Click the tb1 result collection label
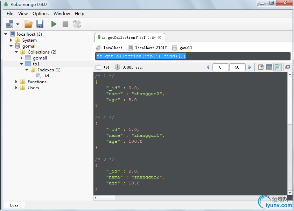The image size is (294, 211). click(106, 67)
